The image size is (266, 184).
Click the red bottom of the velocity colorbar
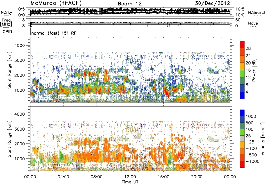242,164
